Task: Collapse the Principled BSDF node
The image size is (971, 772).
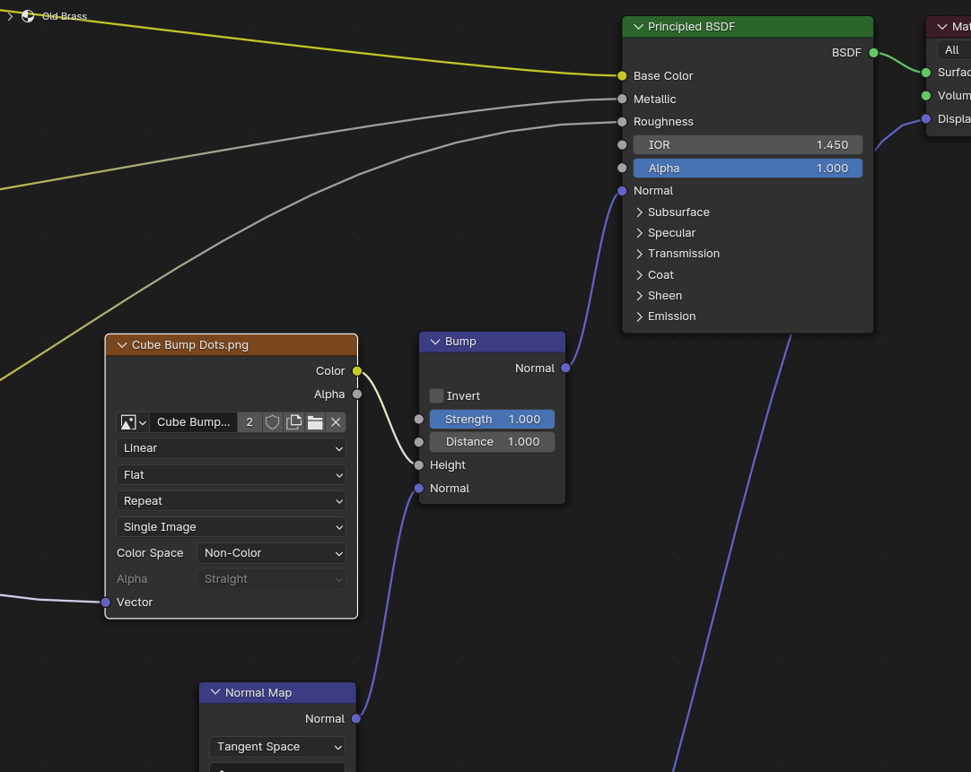Action: click(638, 27)
